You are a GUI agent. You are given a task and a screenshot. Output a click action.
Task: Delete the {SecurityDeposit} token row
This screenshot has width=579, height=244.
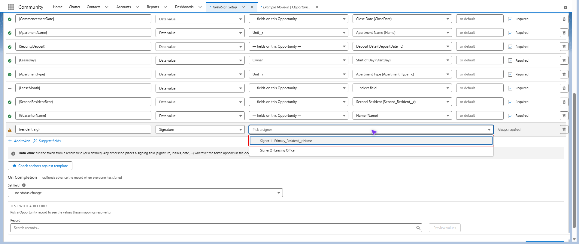point(564,46)
